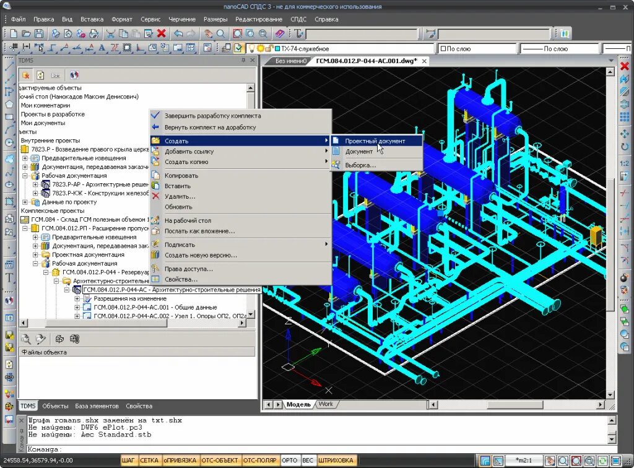
Task: Select the large T text tool in left toolbar
Action: pos(9,278)
